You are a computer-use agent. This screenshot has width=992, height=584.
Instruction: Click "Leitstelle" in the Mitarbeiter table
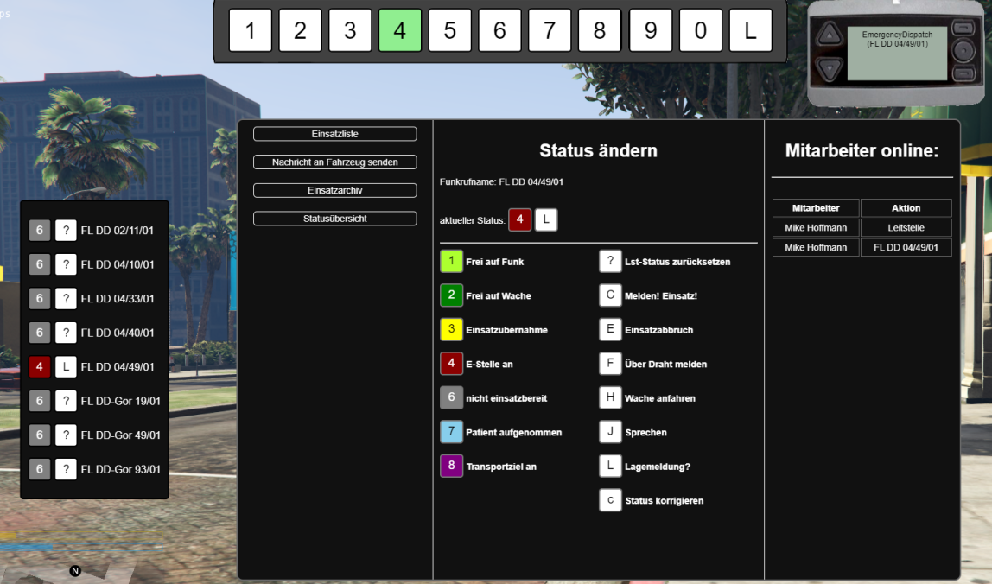906,227
